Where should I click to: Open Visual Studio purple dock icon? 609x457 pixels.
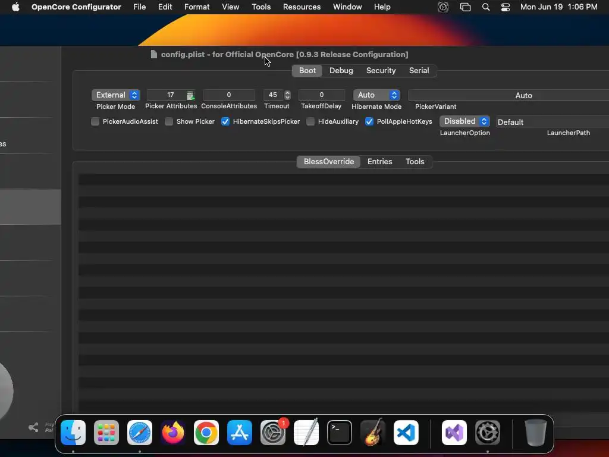454,433
